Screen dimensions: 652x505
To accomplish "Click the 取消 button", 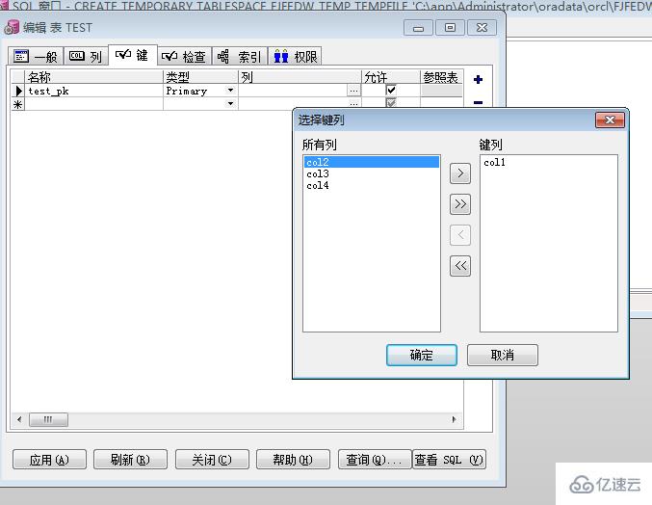I will [x=503, y=356].
